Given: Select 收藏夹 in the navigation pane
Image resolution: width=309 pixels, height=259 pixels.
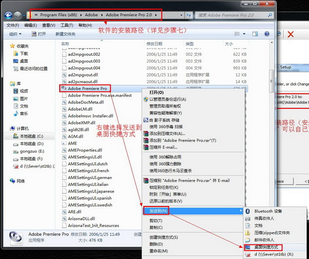Looking at the screenshot, I should tap(19, 46).
